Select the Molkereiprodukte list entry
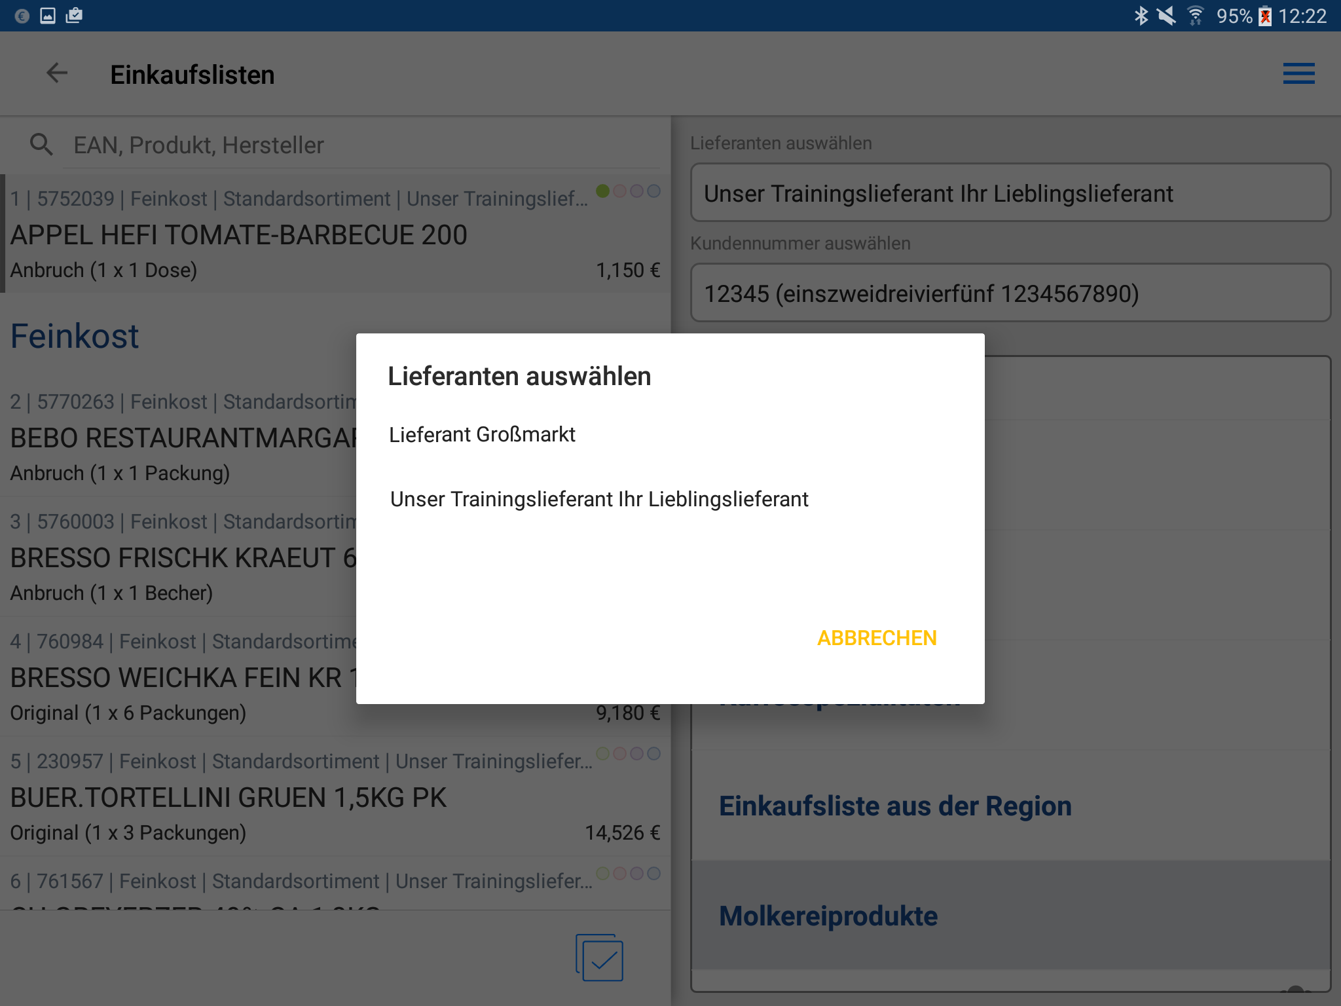Viewport: 1341px width, 1006px height. [x=828, y=916]
